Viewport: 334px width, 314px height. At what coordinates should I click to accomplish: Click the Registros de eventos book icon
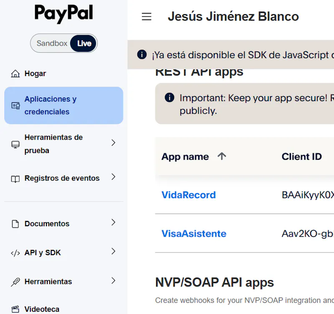click(x=15, y=179)
